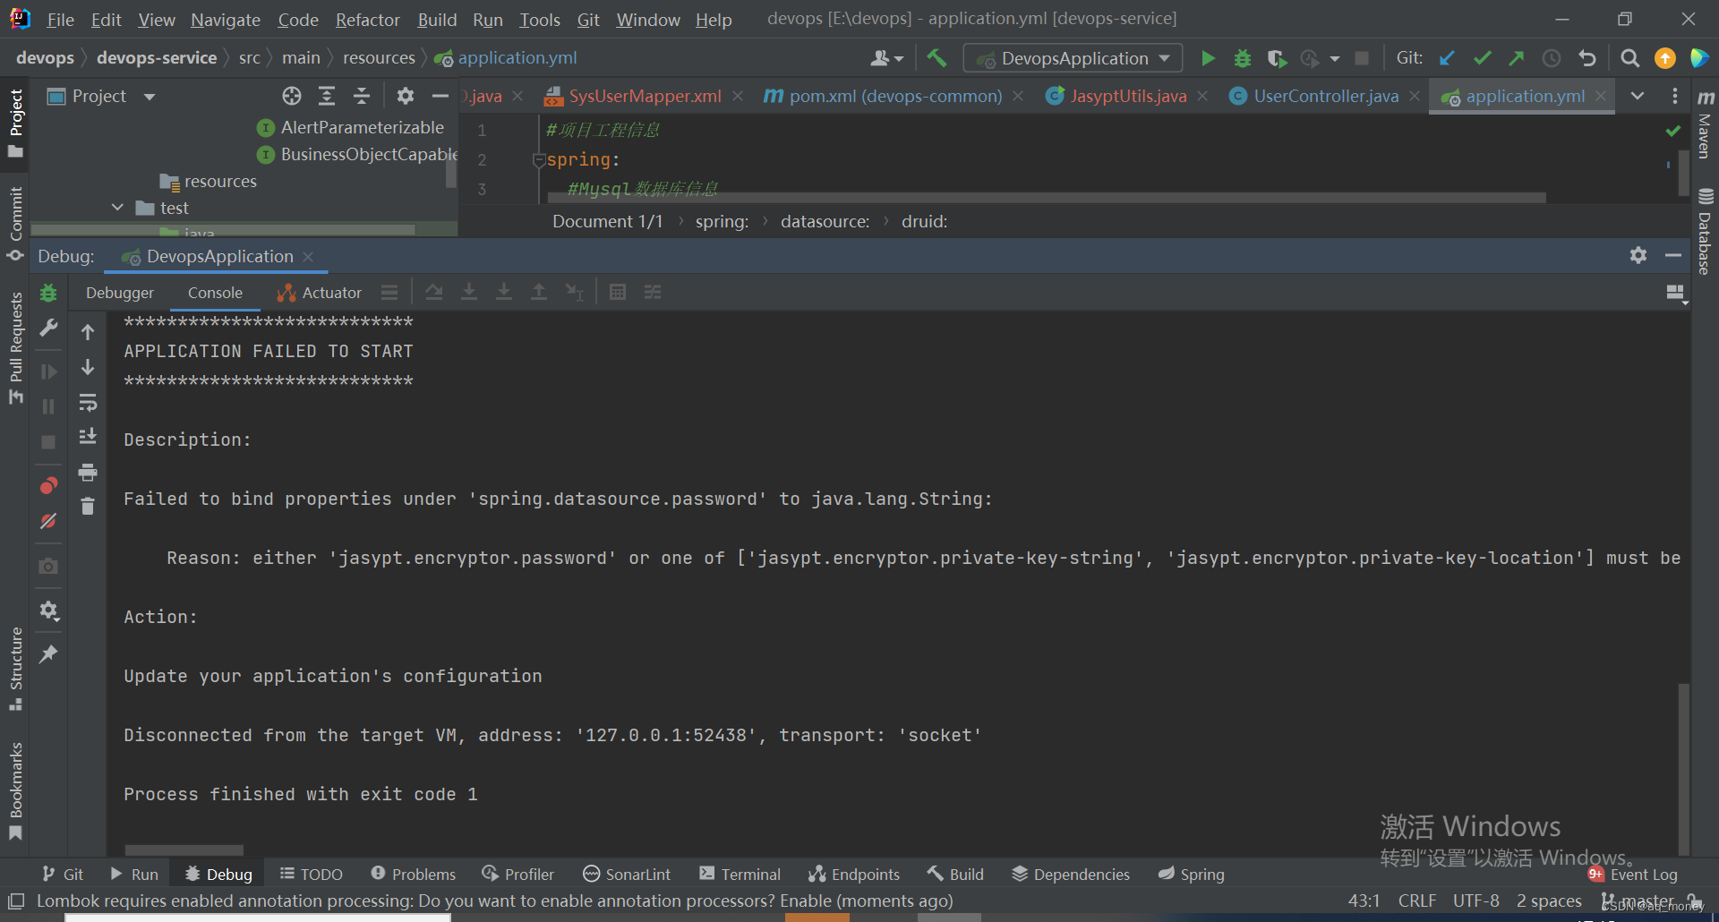Click datasource: breadcrumb in editor

(x=825, y=221)
